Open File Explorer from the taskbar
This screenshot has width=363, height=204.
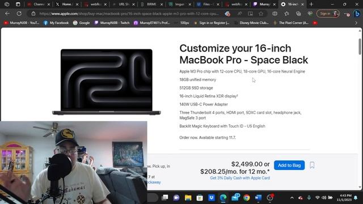pos(188,198)
